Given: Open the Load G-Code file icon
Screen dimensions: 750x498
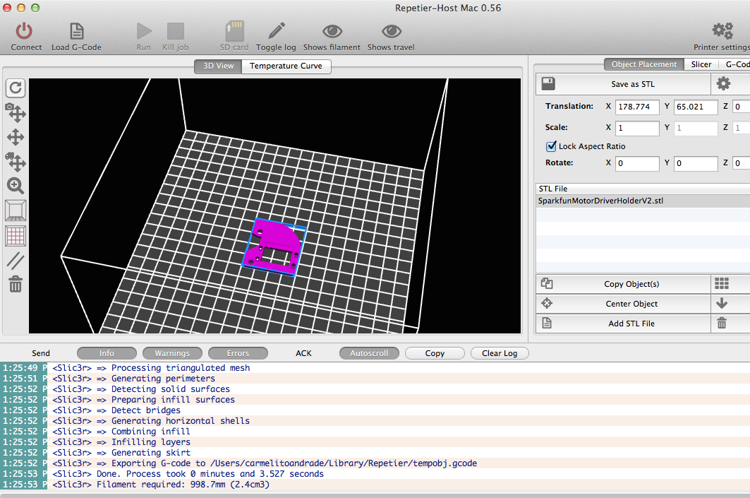Looking at the screenshot, I should tap(76, 32).
